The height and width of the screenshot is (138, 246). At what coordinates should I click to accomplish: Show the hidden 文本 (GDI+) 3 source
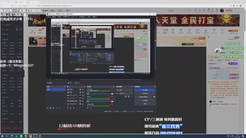80,98
